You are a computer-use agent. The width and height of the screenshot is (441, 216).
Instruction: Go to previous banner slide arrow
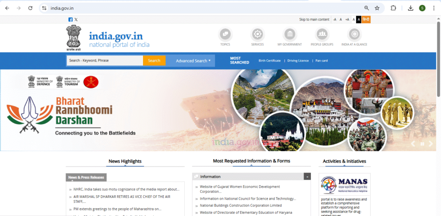(413, 144)
